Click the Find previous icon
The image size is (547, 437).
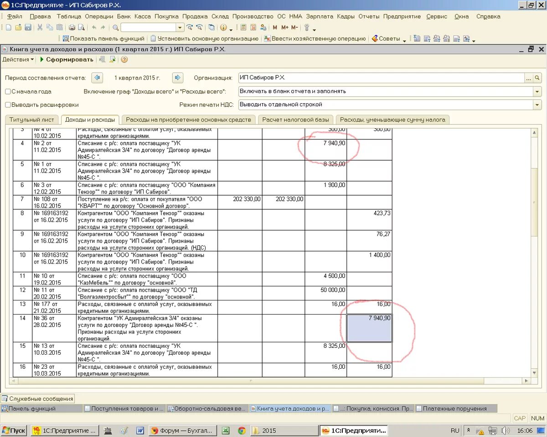[199, 27]
